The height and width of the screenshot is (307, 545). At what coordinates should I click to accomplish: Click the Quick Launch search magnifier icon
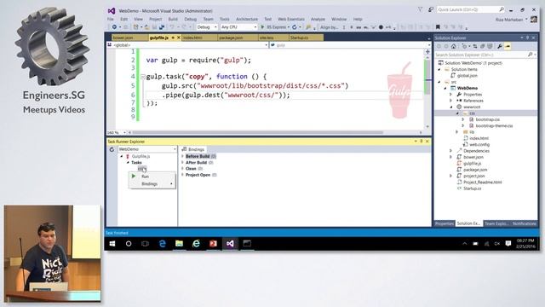(x=502, y=9)
